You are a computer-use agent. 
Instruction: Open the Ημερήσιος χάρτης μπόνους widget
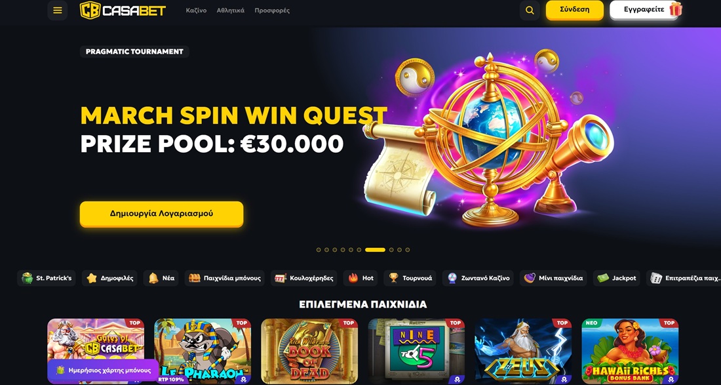104,371
